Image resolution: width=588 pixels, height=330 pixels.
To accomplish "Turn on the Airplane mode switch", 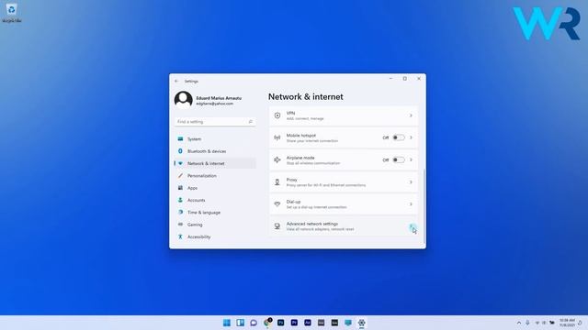I will (399, 159).
